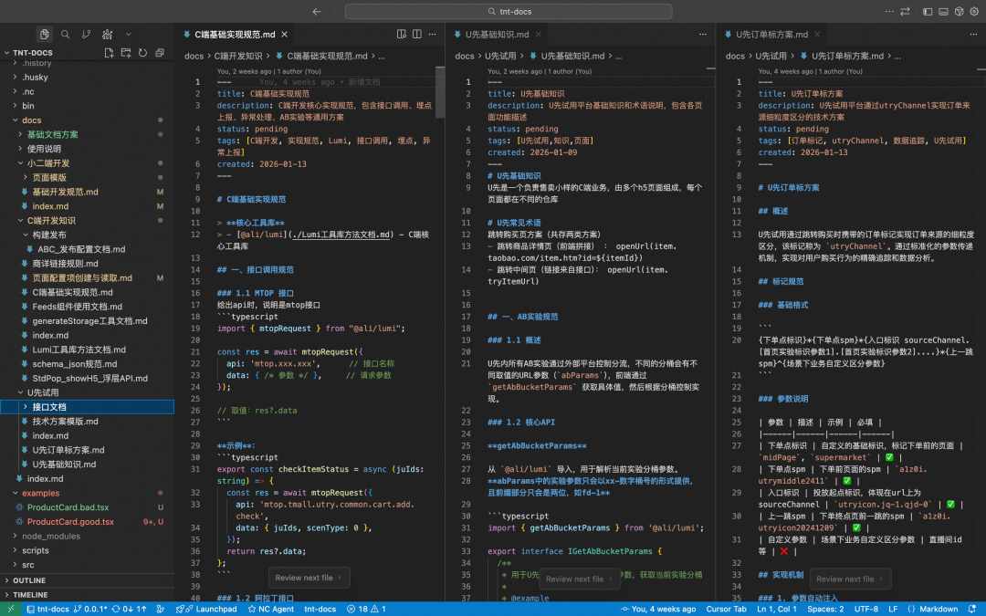Click Review next file in U先基础知识 editor
The image size is (986, 616).
[580, 579]
